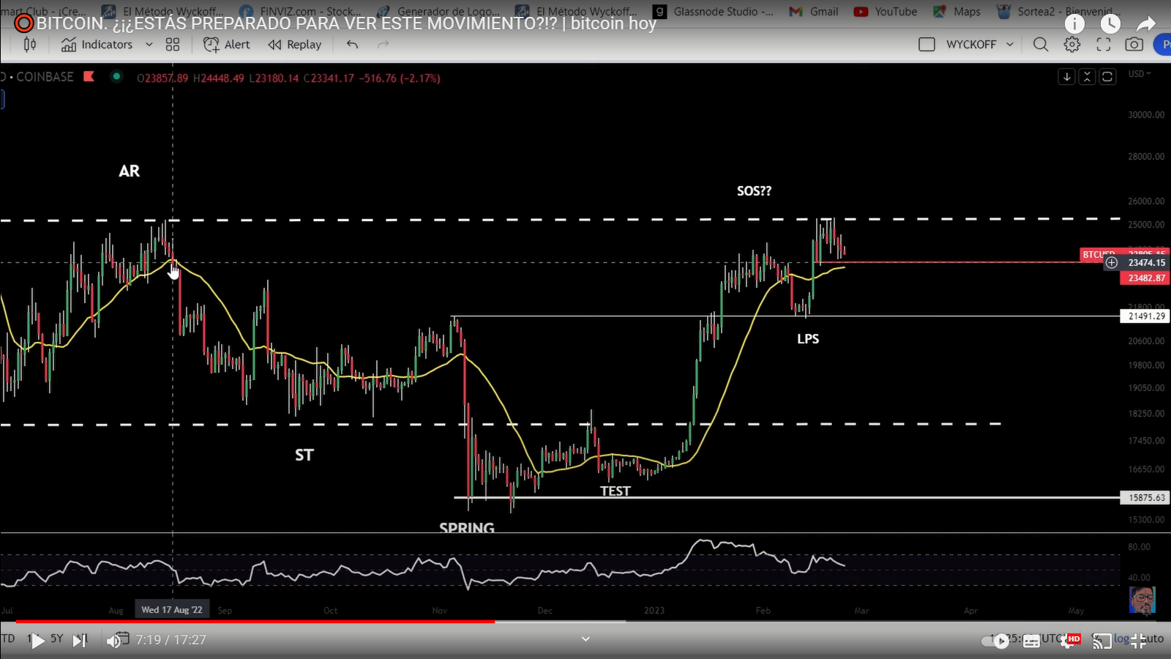Expand the WYCKOFF layout dropdown chevron

coord(1010,45)
